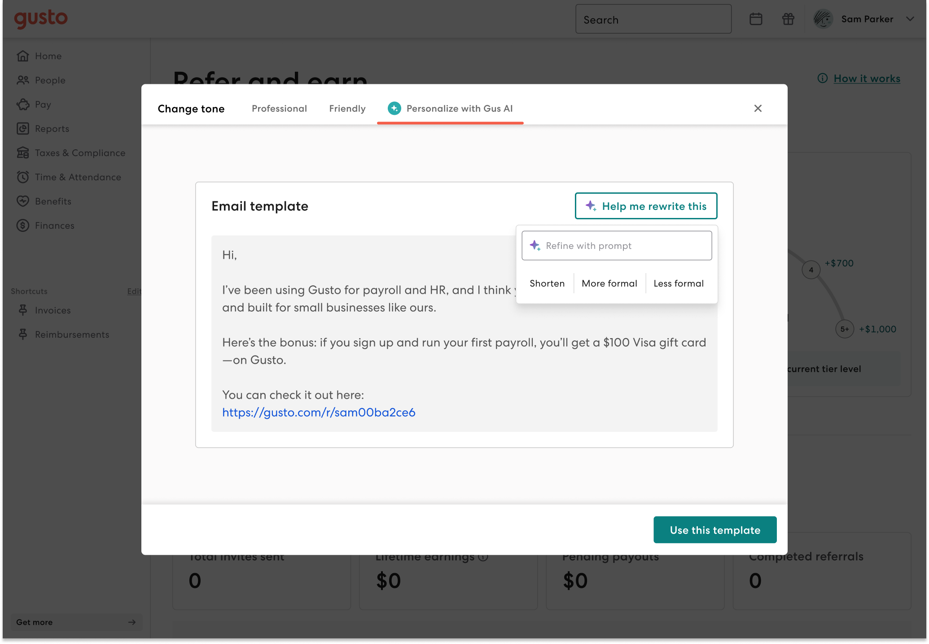Select the More formal option
Screen dimensions: 929x644
tap(609, 283)
